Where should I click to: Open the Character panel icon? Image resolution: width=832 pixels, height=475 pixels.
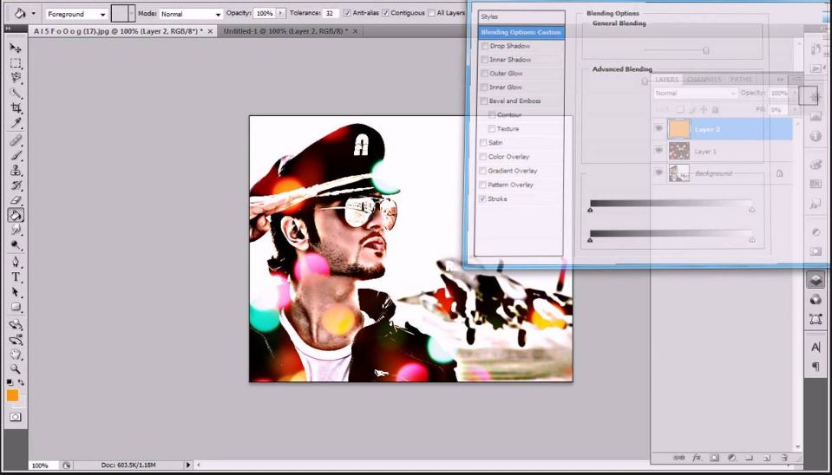pyautogui.click(x=816, y=348)
